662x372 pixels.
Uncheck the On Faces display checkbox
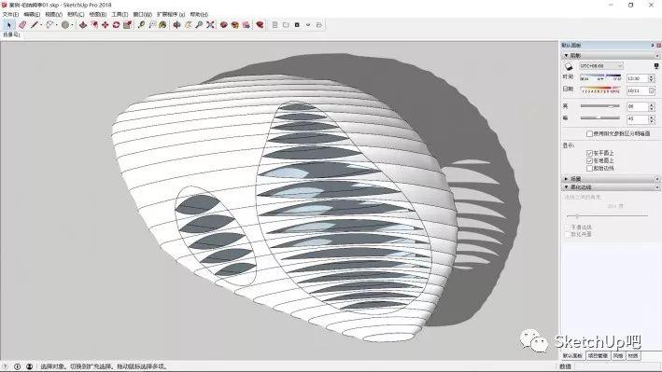[x=589, y=153]
